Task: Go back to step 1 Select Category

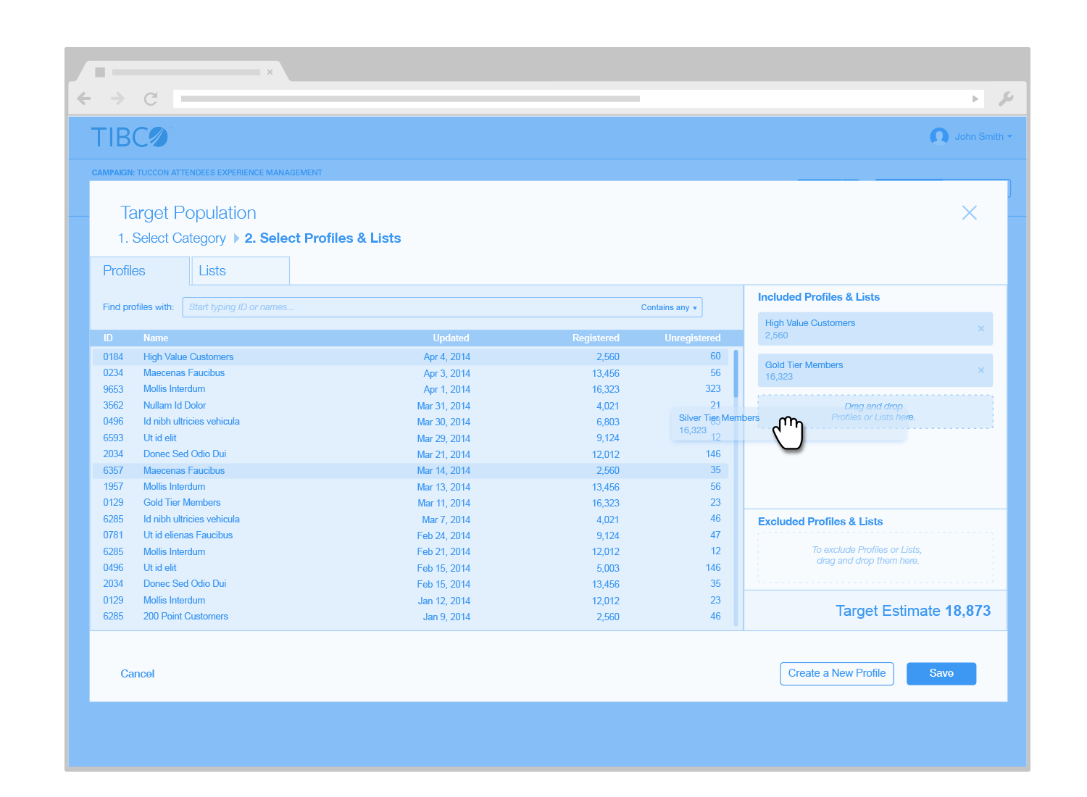Action: tap(172, 238)
